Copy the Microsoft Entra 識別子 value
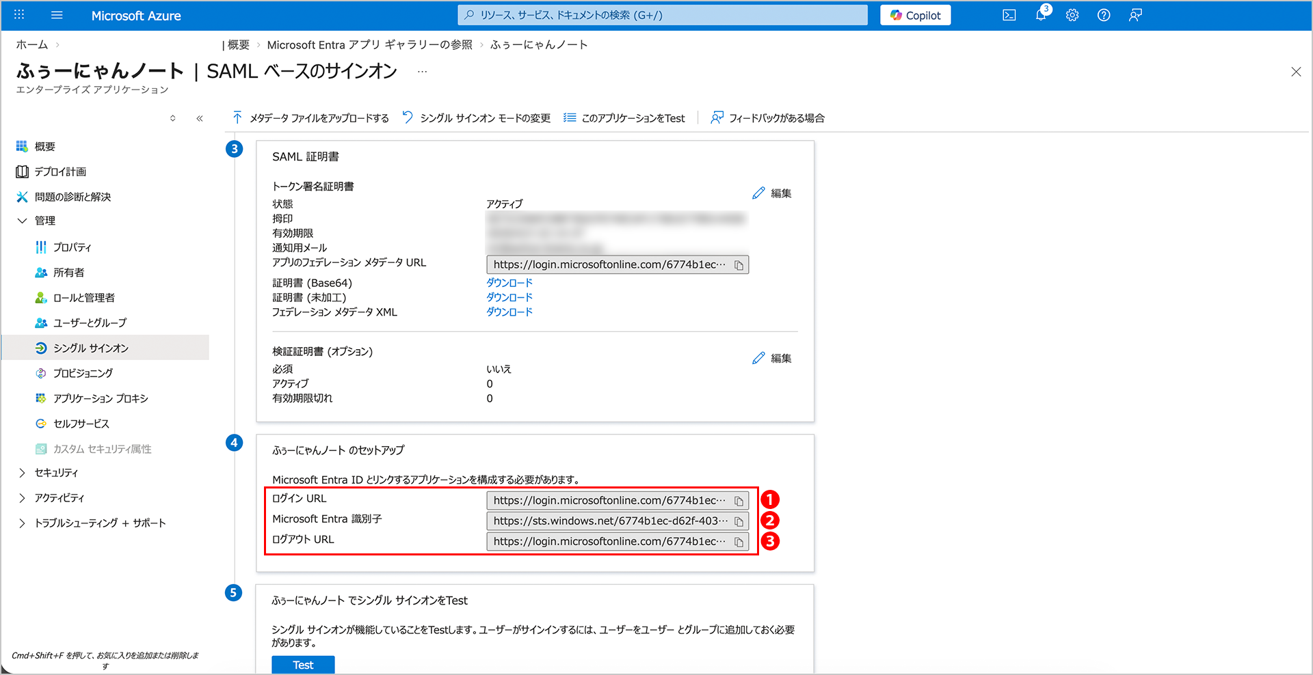Viewport: 1313px width, 675px height. click(739, 521)
